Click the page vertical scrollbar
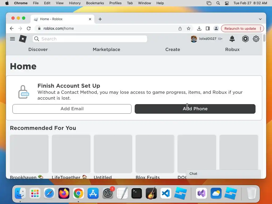The image size is (272, 204). click(264, 38)
